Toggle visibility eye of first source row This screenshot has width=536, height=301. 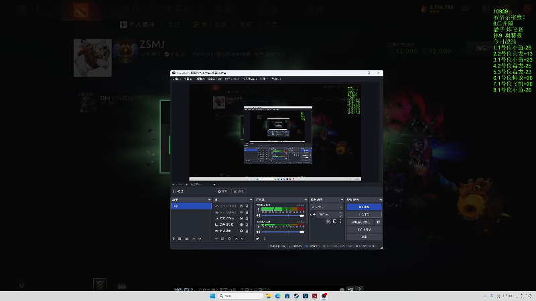tap(241, 206)
